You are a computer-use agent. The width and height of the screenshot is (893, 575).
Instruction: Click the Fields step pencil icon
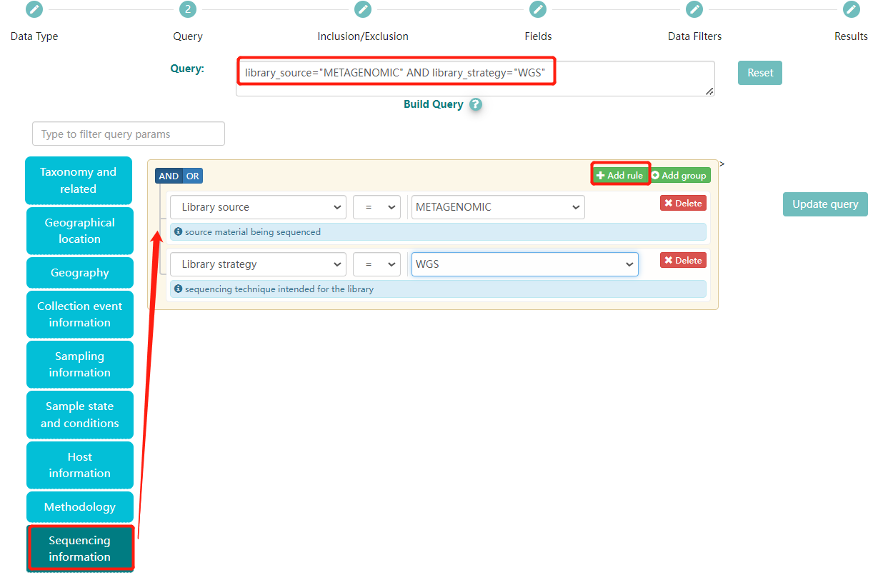coord(538,9)
